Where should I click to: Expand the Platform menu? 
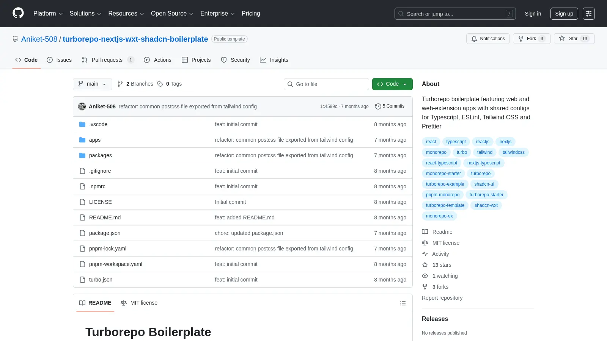point(48,14)
